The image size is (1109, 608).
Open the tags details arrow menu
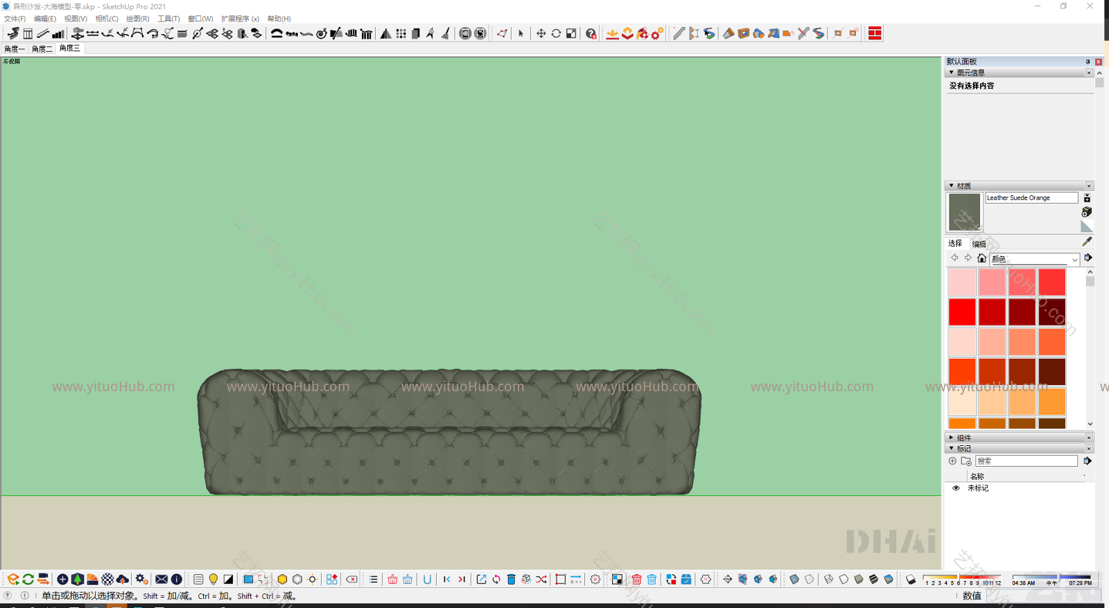point(1088,461)
